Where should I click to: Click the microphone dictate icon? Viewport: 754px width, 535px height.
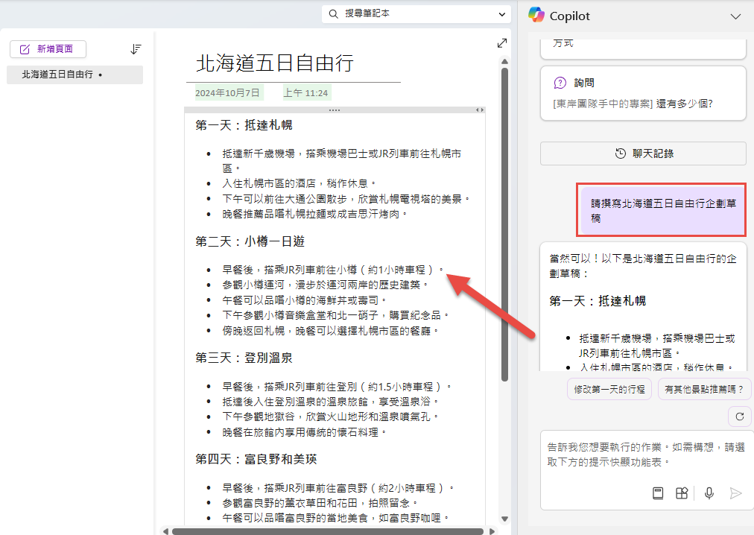tap(709, 493)
